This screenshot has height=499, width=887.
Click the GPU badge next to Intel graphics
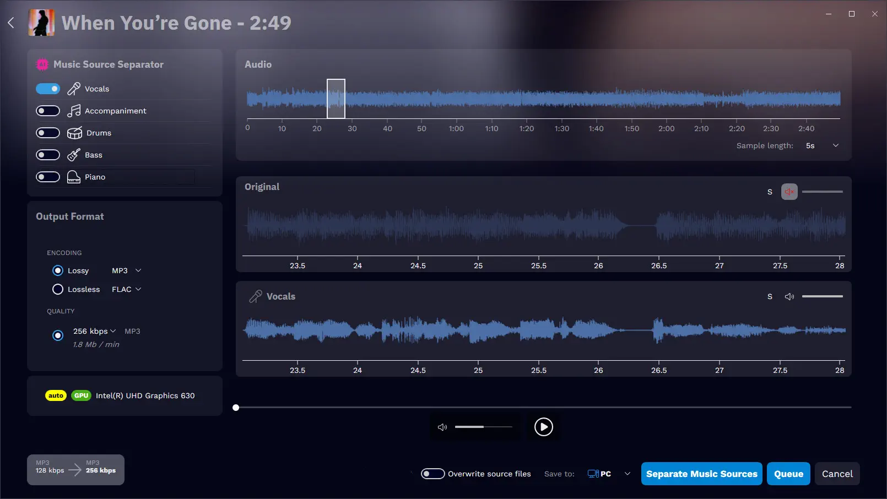[x=80, y=395]
